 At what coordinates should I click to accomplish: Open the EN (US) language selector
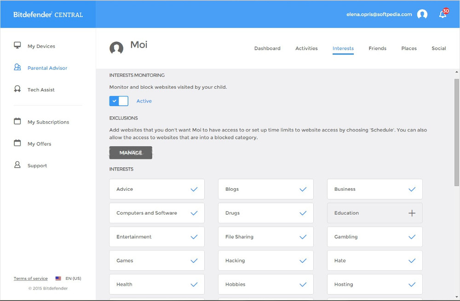[x=68, y=278]
